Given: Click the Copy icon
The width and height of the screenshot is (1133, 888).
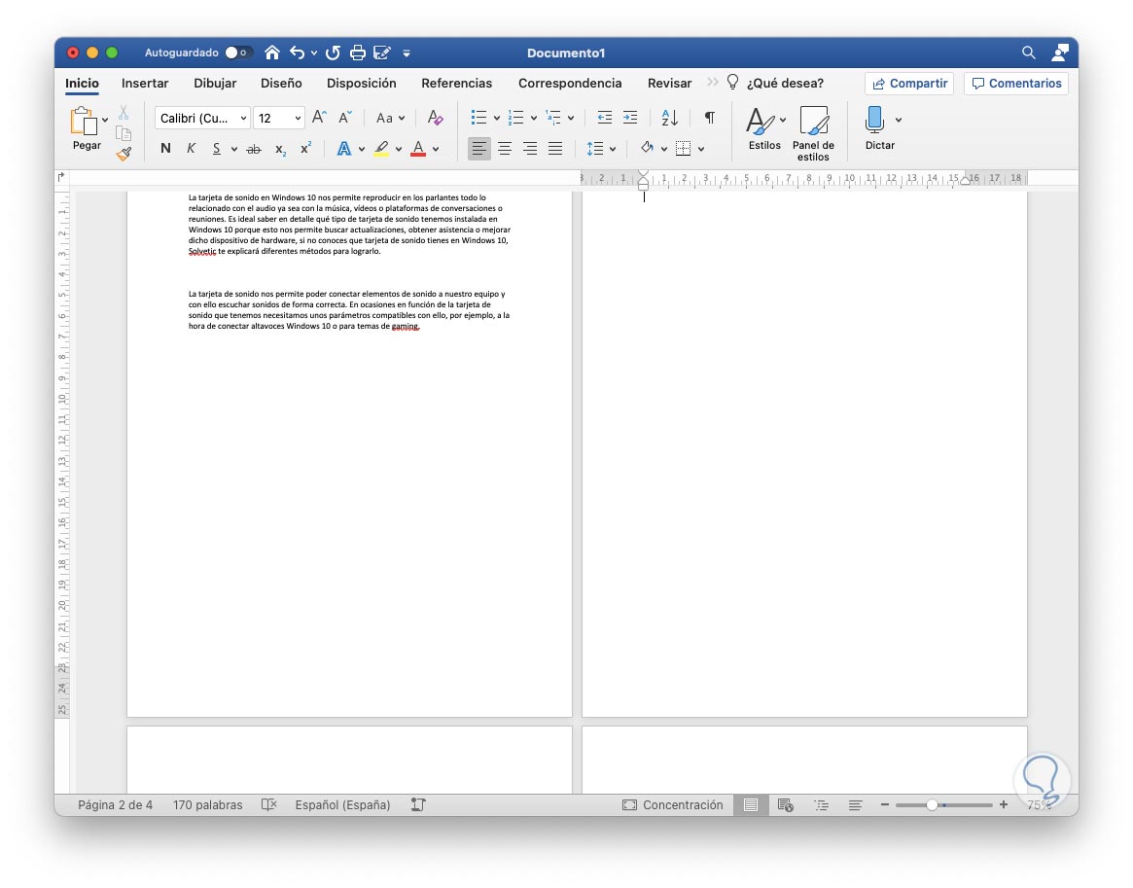Looking at the screenshot, I should coord(124,133).
